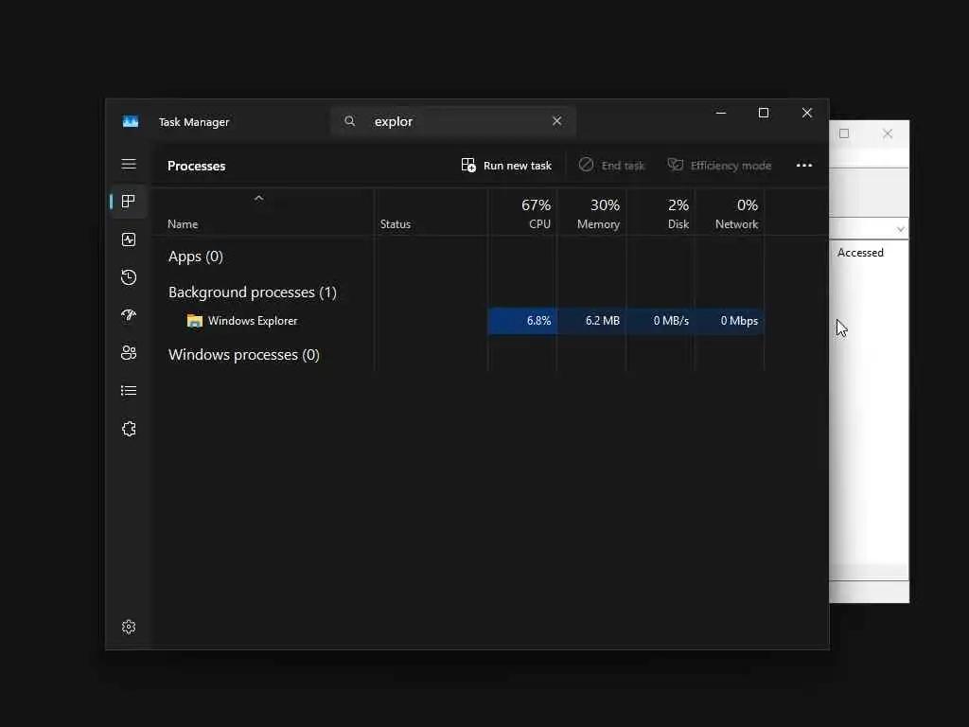Click Accessed column in background window
The width and height of the screenshot is (969, 727).
pyautogui.click(x=860, y=252)
